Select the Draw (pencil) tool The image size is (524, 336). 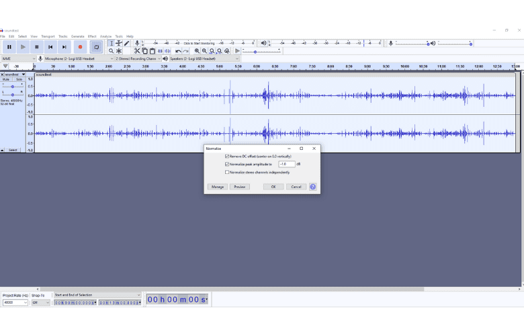126,43
